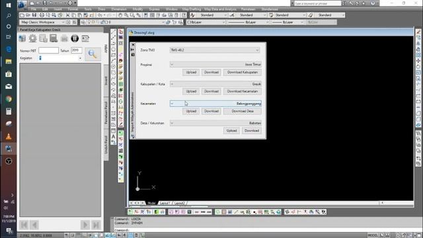Click Upload under the Propinsi field

coord(191,72)
